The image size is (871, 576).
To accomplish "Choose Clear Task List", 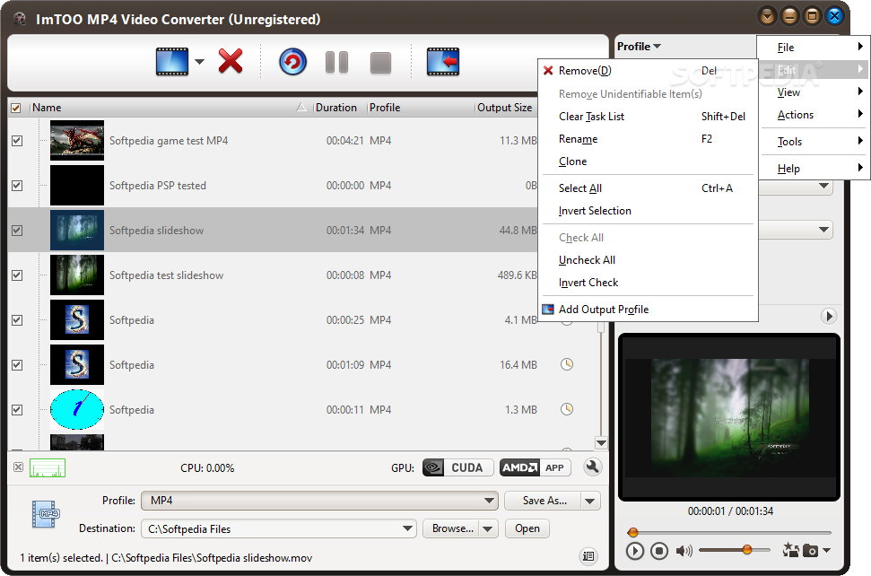I will pyautogui.click(x=648, y=116).
